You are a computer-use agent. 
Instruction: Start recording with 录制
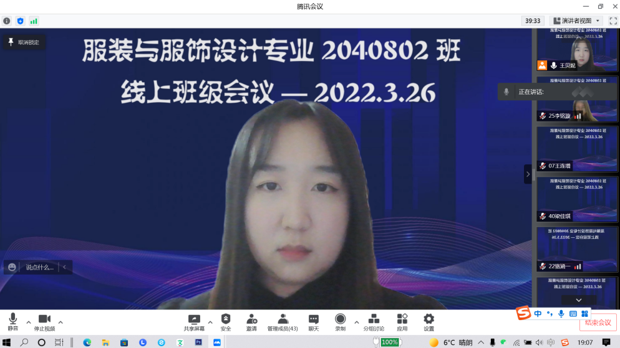pyautogui.click(x=340, y=322)
